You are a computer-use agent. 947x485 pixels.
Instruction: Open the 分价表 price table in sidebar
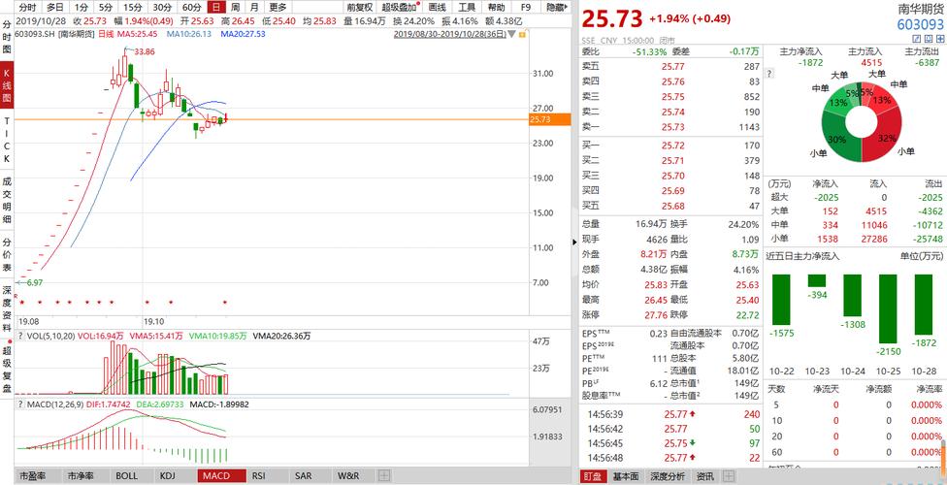point(7,255)
